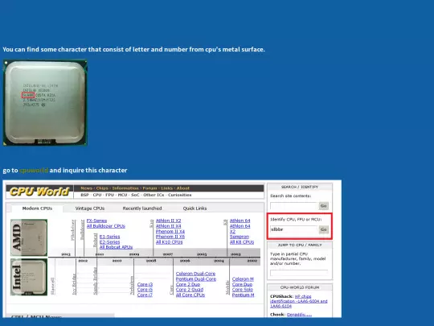Viewport: 434px width, 326px height.
Task: Open the E2-Series link
Action: (x=109, y=241)
